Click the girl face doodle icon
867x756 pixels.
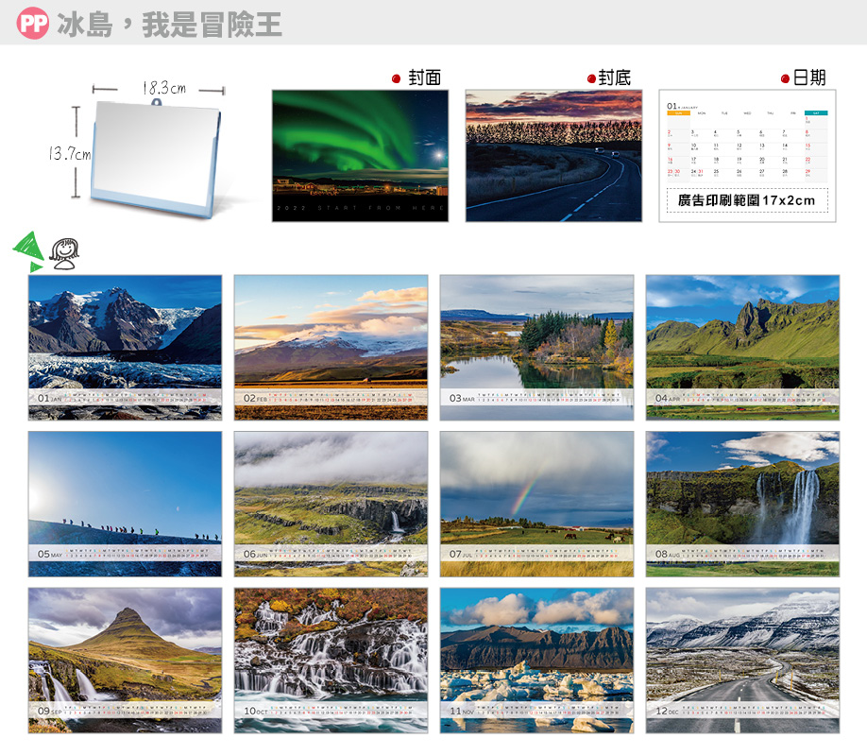coord(63,252)
